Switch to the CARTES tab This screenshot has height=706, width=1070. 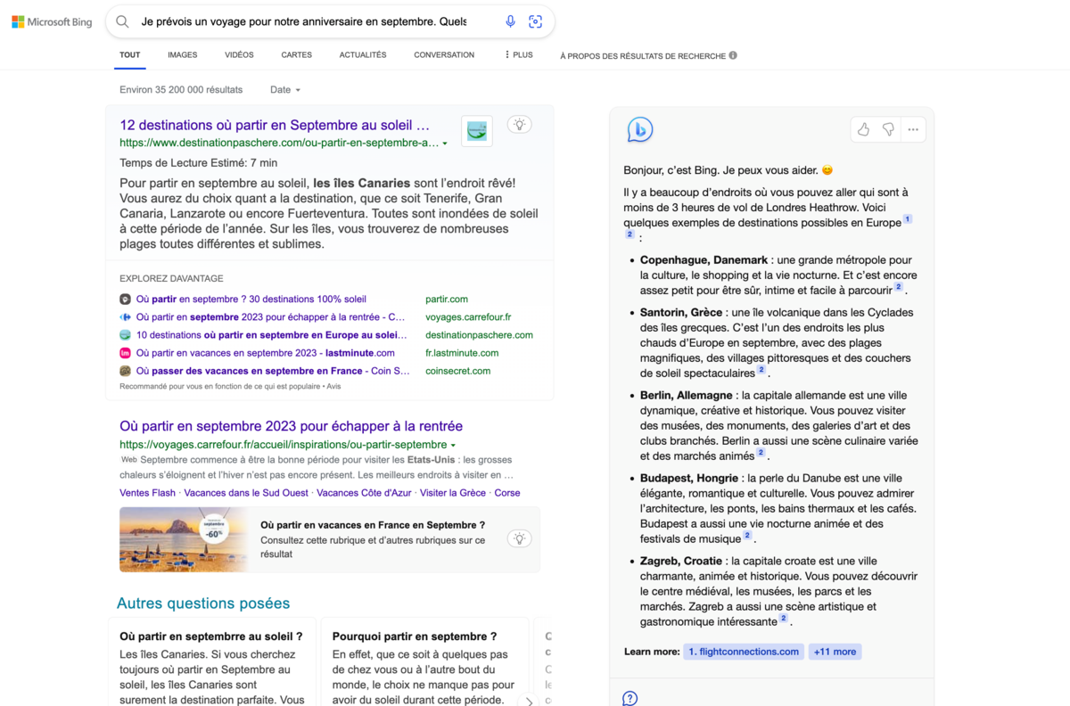[297, 55]
